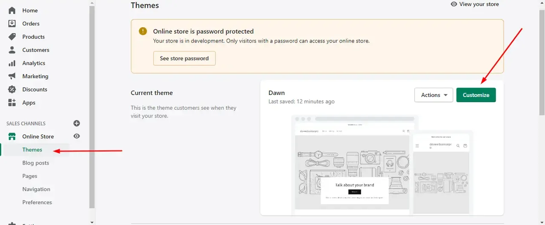Open Preferences under Online Store
This screenshot has height=225, width=545.
point(37,202)
